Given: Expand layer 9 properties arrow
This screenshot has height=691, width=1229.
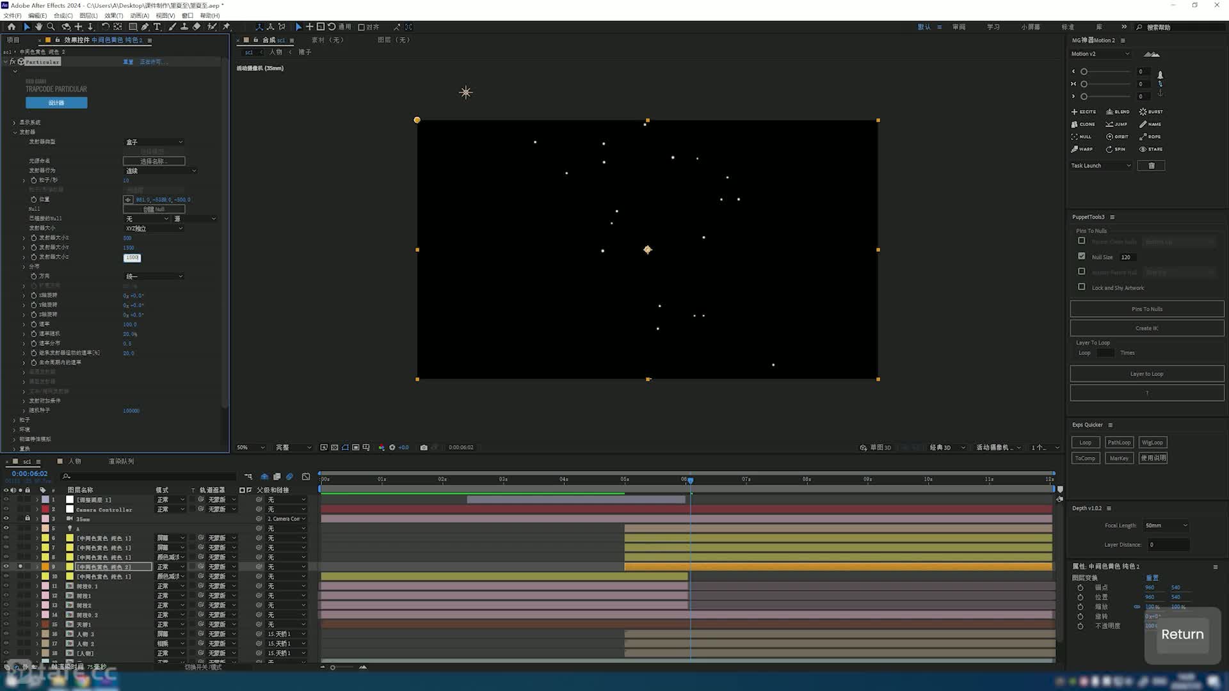Looking at the screenshot, I should point(37,567).
